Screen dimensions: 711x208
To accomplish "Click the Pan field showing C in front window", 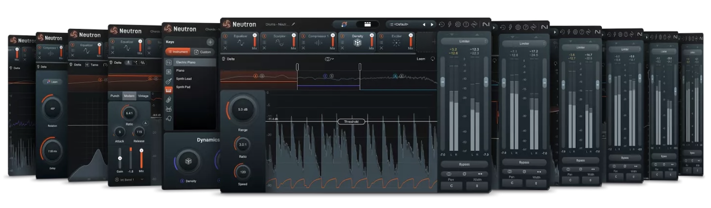I will point(451,185).
